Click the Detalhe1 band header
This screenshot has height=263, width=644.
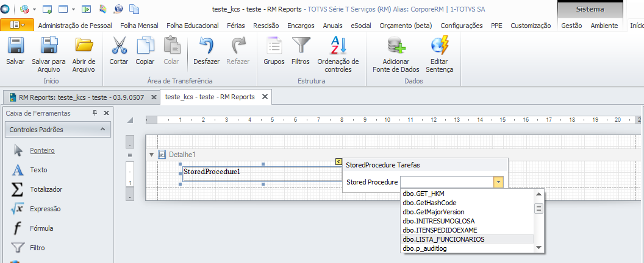(x=394, y=155)
